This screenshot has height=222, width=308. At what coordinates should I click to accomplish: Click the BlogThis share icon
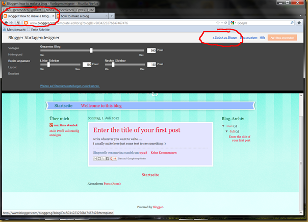pos(99,158)
